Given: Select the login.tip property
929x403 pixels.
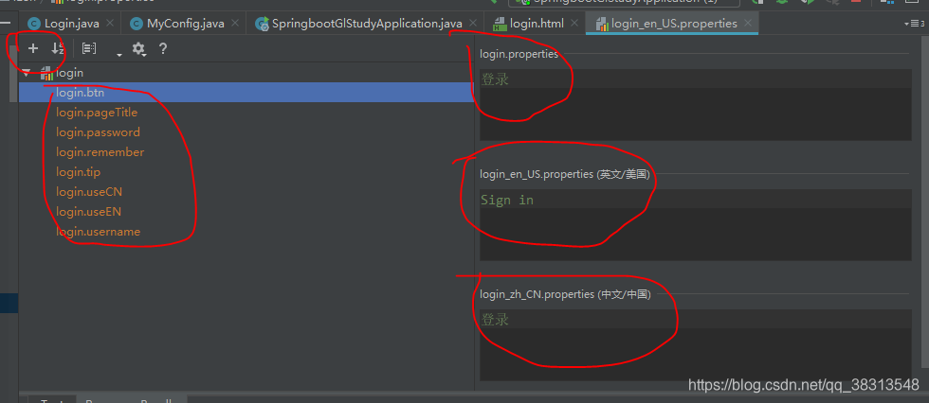Looking at the screenshot, I should tap(78, 172).
